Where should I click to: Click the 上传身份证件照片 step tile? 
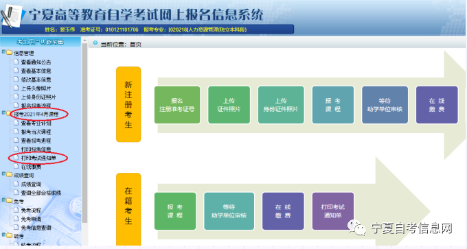[x=281, y=105]
